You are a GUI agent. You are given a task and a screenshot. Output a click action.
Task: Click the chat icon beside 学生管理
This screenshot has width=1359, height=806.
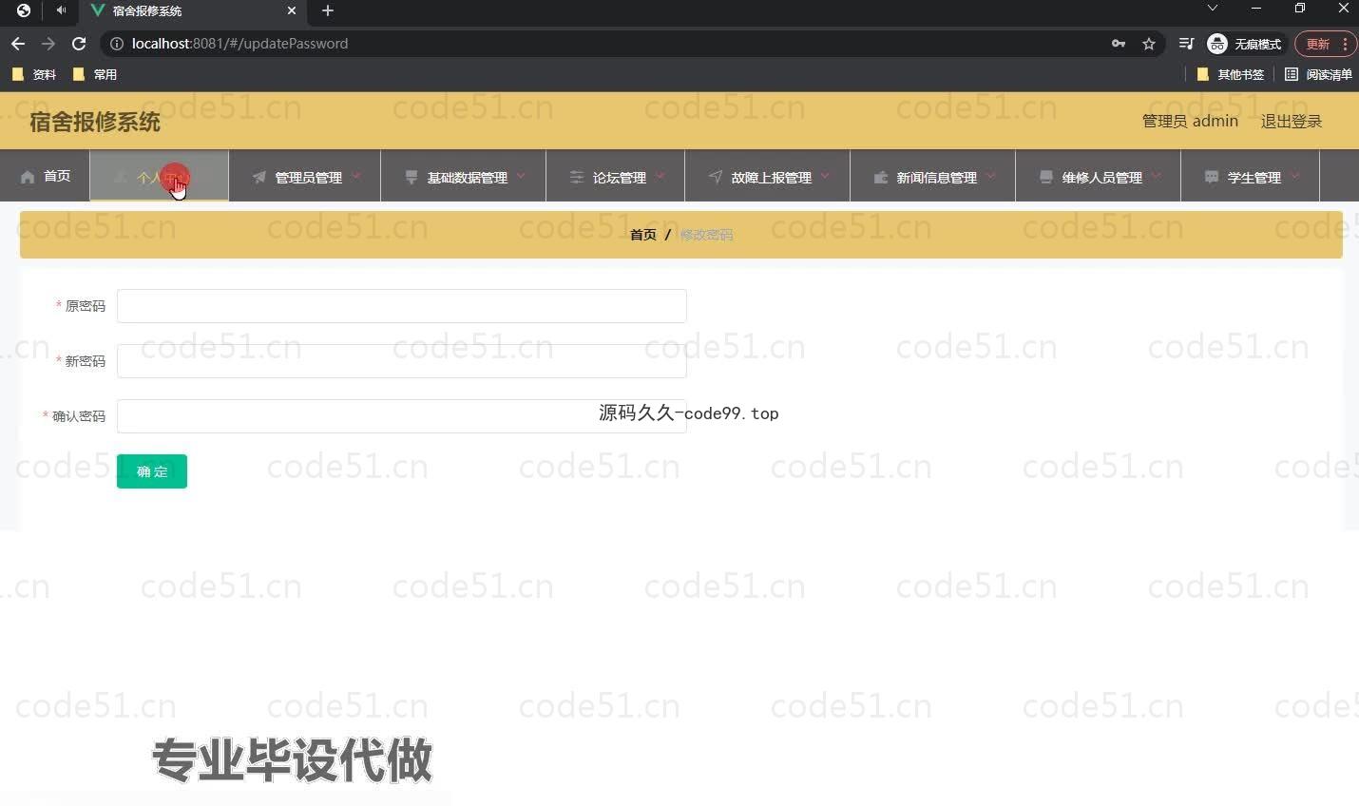tap(1212, 177)
